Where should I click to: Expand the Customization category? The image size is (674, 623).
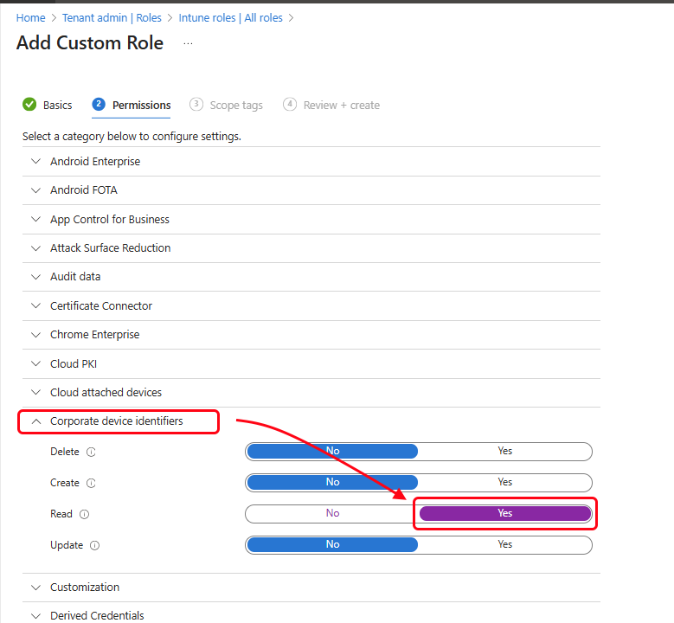click(x=85, y=587)
